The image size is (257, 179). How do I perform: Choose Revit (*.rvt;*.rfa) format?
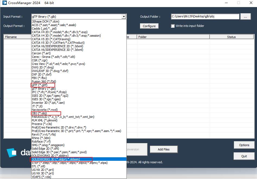point(79,134)
